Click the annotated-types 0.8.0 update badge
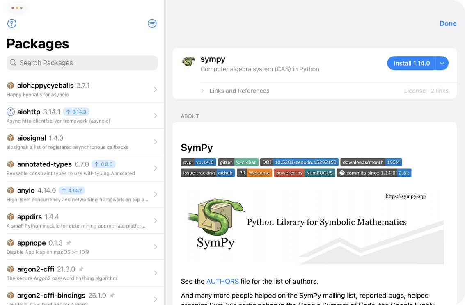The image size is (465, 305). click(103, 164)
